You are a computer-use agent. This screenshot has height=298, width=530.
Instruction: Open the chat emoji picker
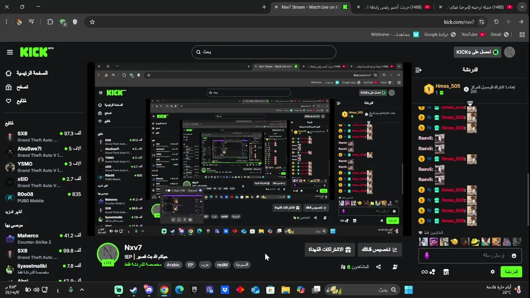514,256
